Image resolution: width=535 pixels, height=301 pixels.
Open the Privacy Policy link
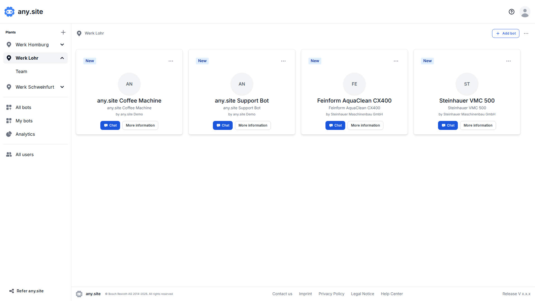click(331, 294)
